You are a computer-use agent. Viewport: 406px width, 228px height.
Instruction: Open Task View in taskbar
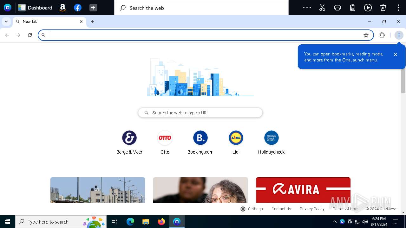(x=114, y=222)
